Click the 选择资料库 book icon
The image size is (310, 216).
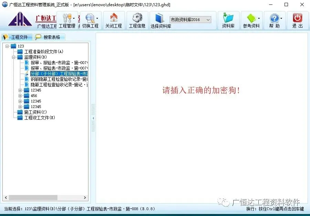pyautogui.click(x=159, y=18)
